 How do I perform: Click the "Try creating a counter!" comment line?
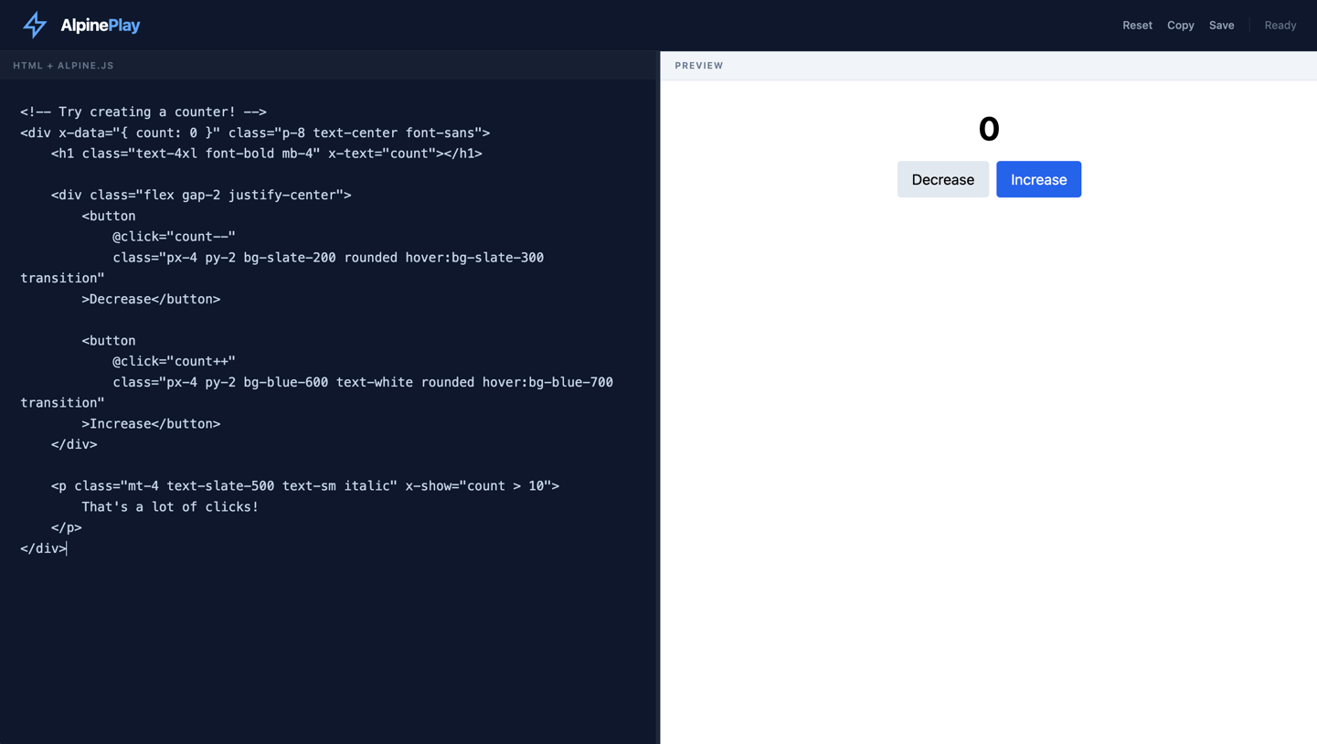coord(143,112)
